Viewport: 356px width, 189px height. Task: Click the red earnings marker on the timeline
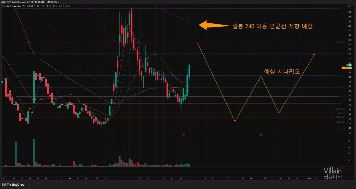click(183, 134)
